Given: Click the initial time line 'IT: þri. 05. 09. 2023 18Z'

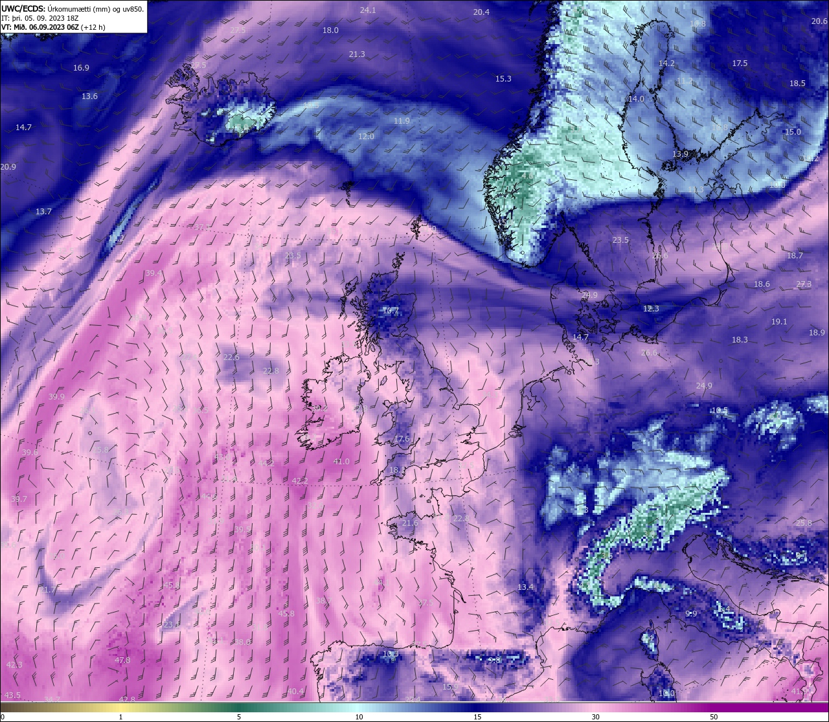Looking at the screenshot, I should (x=40, y=18).
